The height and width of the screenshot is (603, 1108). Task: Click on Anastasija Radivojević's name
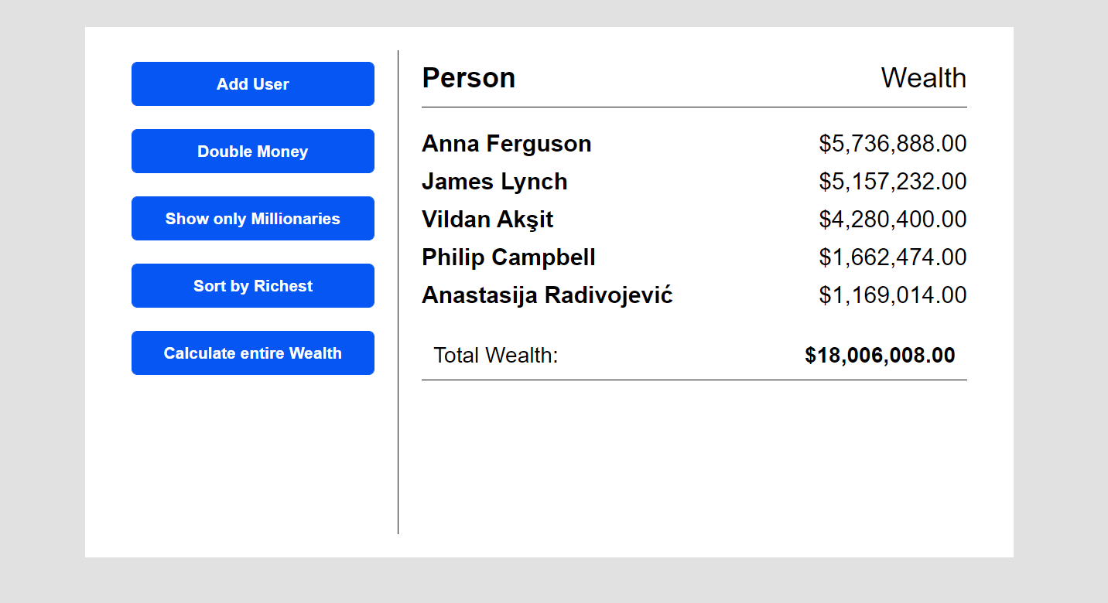[547, 295]
